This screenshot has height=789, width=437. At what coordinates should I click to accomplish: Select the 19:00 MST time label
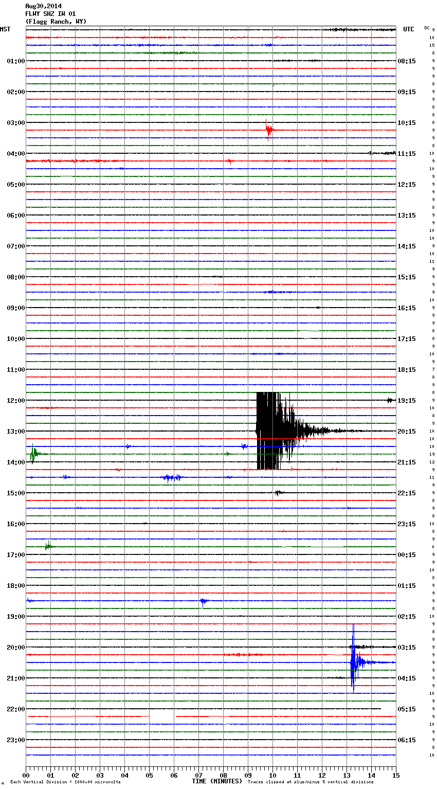click(16, 617)
